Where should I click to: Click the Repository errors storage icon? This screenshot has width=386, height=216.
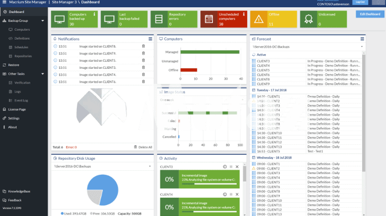(159, 19)
